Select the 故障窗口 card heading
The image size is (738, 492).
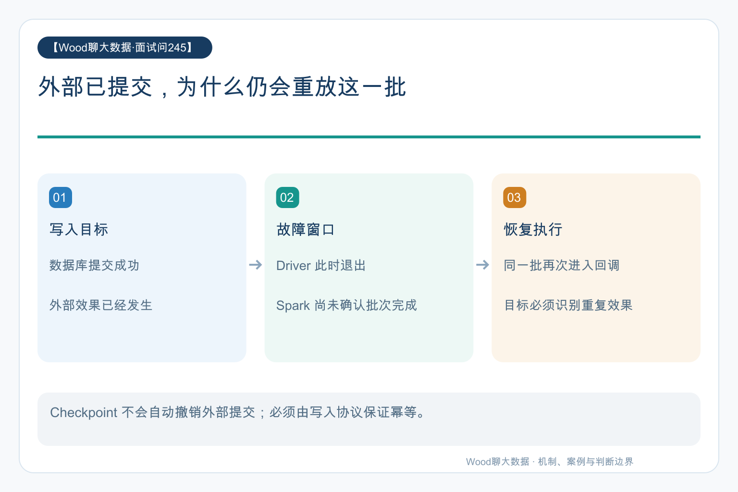pyautogui.click(x=306, y=230)
